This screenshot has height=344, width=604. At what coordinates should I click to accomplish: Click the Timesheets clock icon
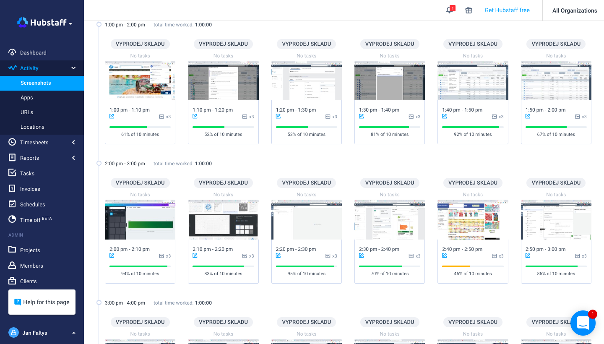(12, 142)
